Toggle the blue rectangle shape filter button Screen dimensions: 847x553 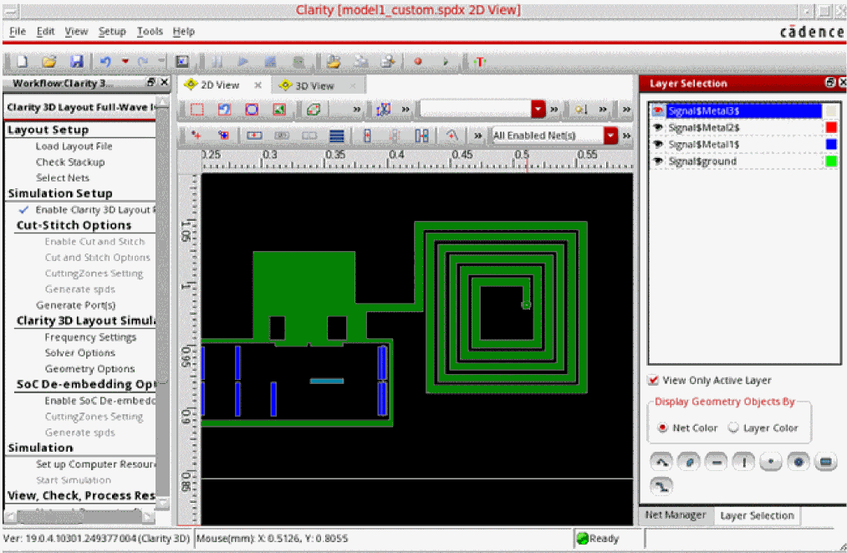tap(825, 462)
